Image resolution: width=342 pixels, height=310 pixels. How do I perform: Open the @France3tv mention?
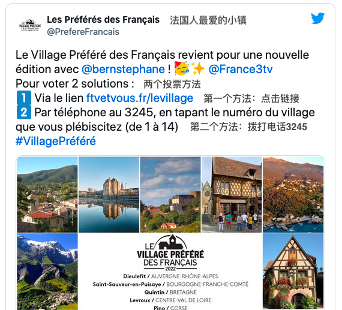pyautogui.click(x=241, y=70)
